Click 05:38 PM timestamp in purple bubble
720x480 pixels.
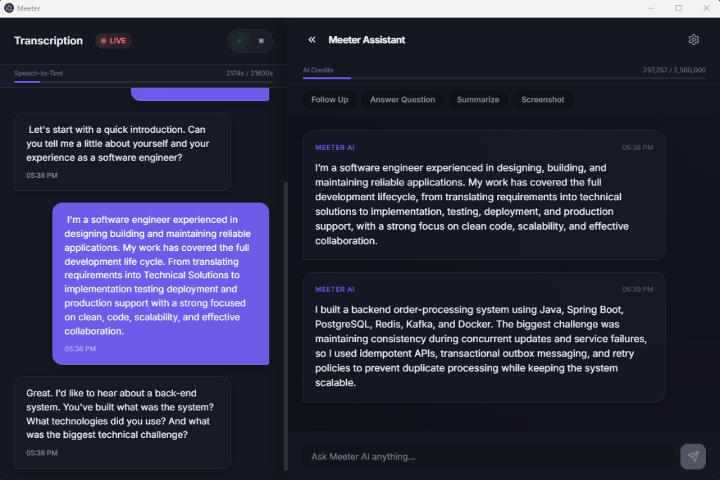point(80,349)
